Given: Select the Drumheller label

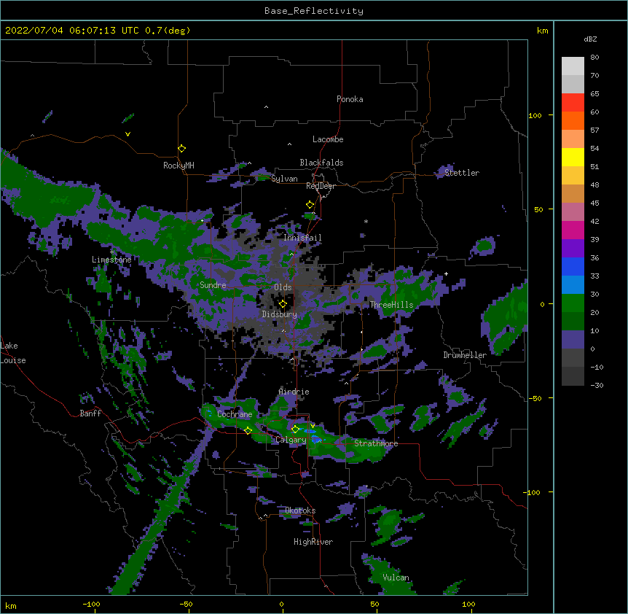Looking at the screenshot, I should click(x=465, y=355).
